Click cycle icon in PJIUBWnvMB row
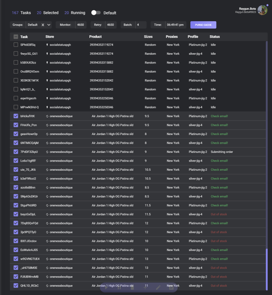This screenshot has height=295, width=272. 47,277
